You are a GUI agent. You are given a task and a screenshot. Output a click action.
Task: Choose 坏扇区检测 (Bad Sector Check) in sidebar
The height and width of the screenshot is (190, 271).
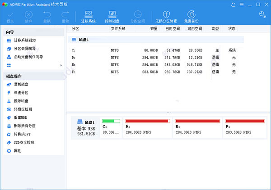point(23,109)
